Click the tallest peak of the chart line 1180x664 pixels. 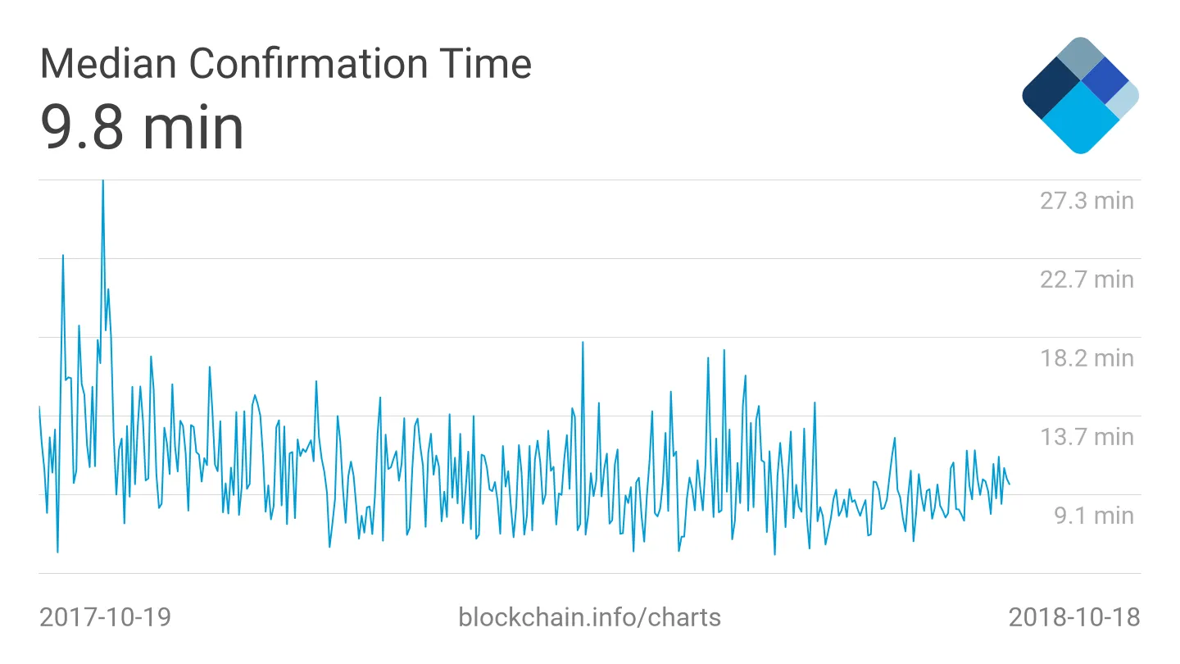pos(102,182)
